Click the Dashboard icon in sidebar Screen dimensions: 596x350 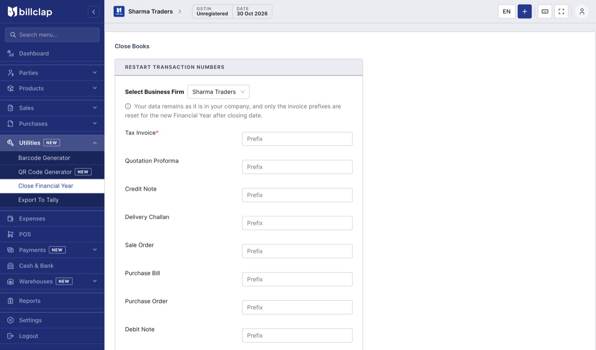pos(11,53)
